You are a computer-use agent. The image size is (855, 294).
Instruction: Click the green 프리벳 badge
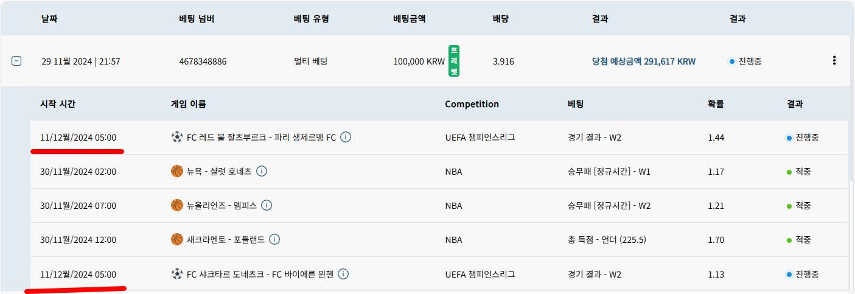tap(453, 61)
